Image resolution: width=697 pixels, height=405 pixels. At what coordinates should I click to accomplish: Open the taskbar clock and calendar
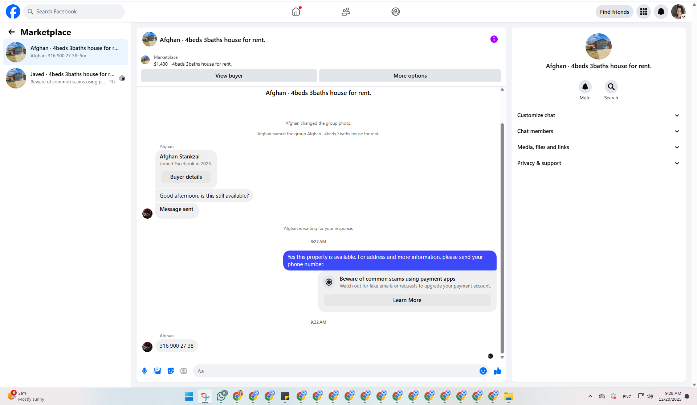click(670, 396)
